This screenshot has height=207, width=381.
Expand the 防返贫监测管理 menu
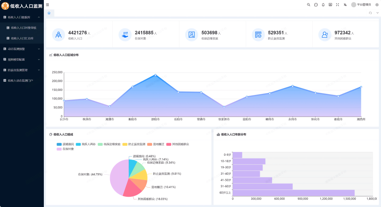coord(22,70)
